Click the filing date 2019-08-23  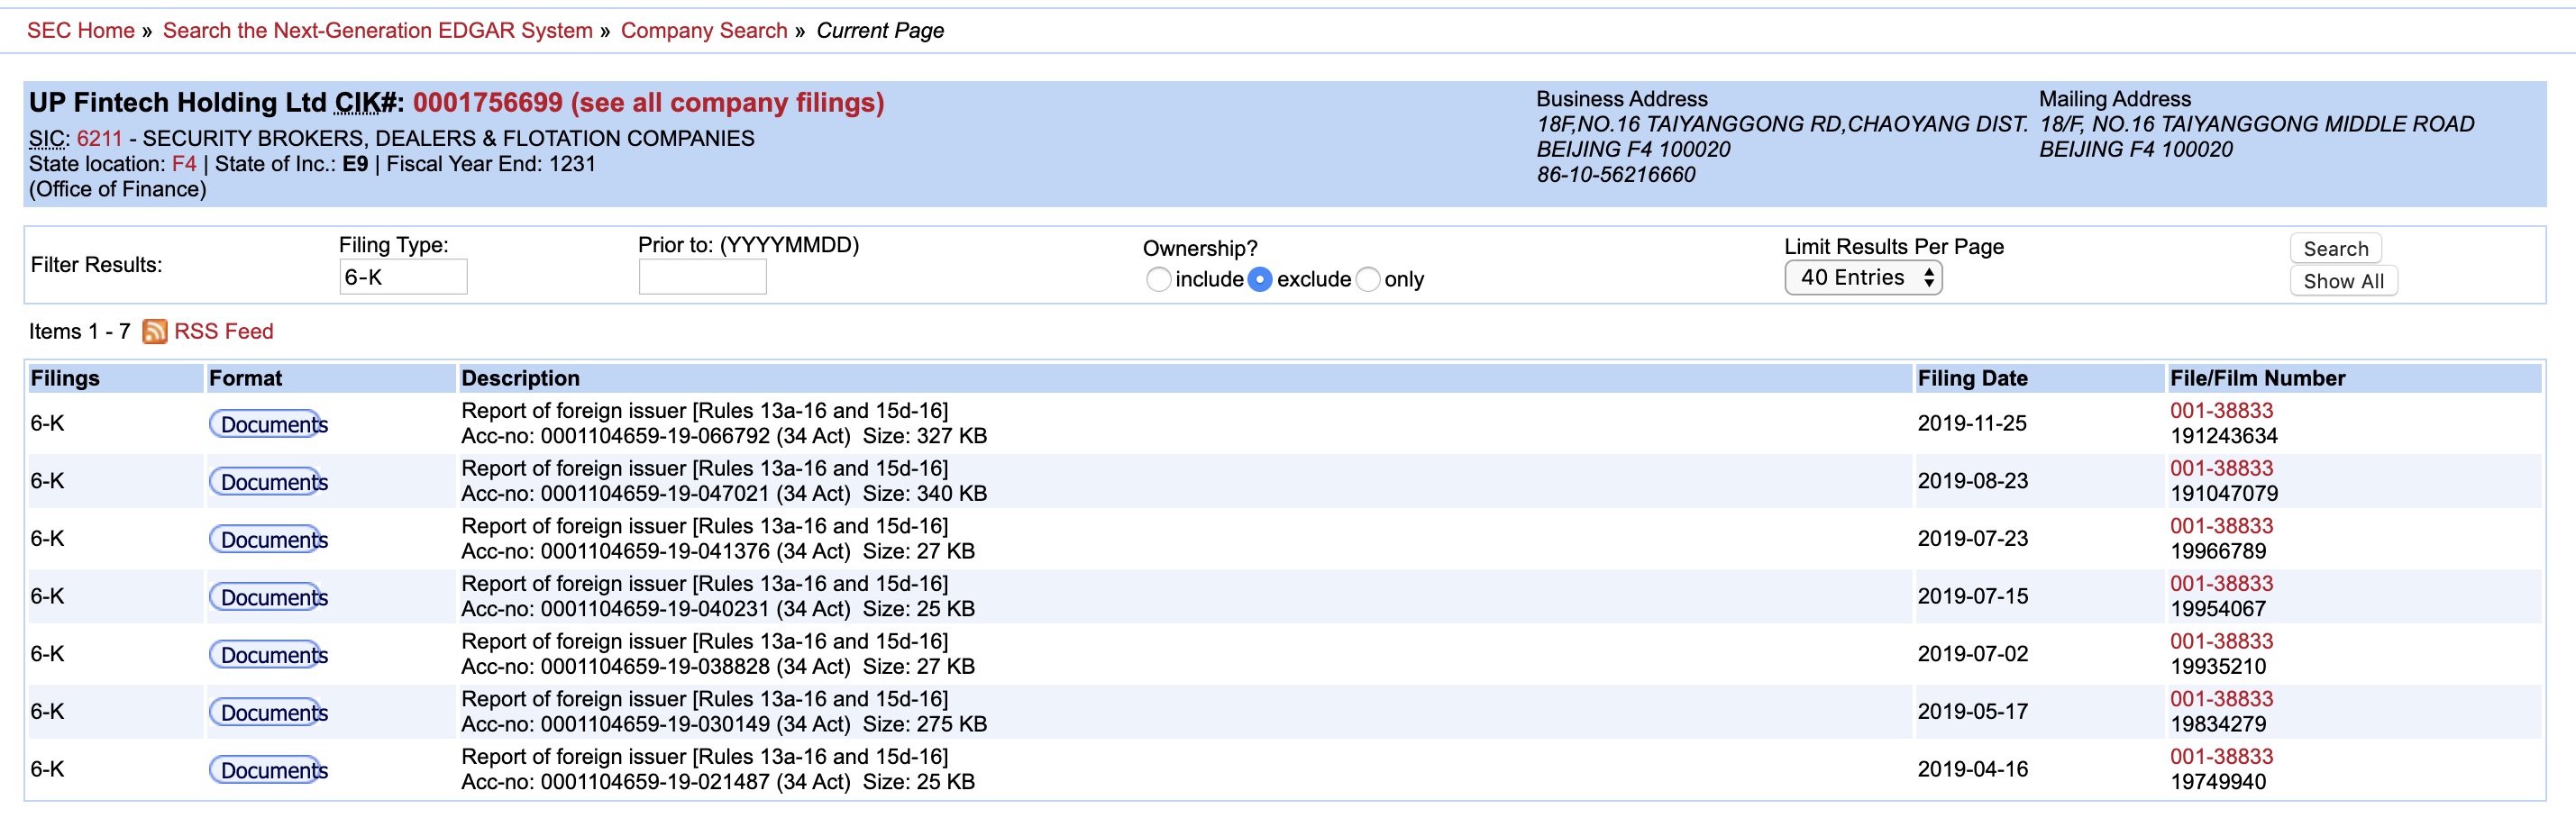coord(1972,482)
